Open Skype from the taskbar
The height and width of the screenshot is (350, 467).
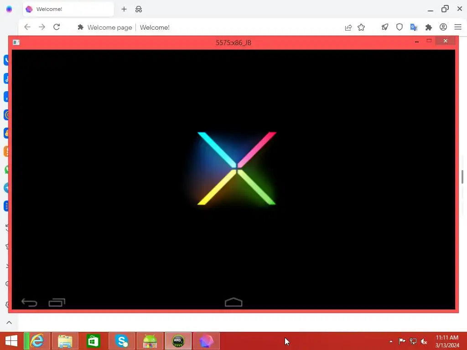[x=121, y=341]
